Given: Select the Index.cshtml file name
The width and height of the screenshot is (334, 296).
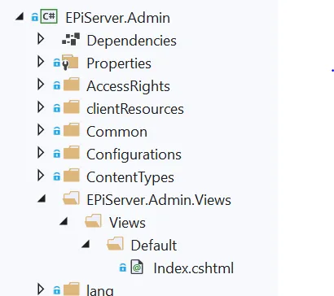Looking at the screenshot, I should (193, 268).
